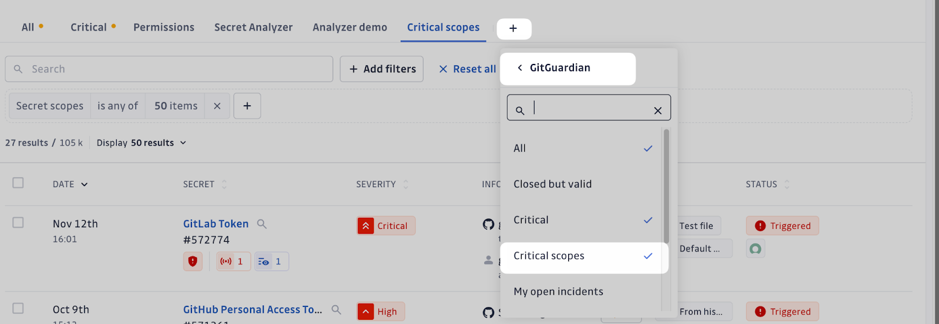Click the search icon in the main Search field

pyautogui.click(x=18, y=69)
